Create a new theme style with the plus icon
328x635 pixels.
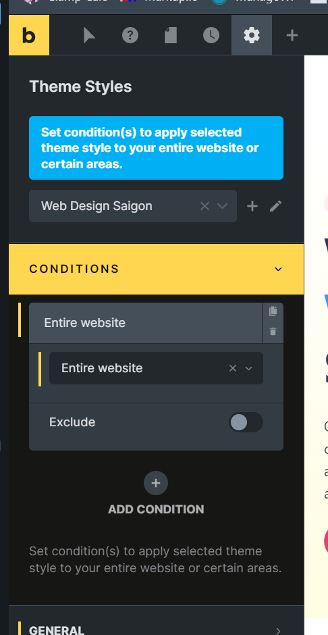[x=252, y=206]
